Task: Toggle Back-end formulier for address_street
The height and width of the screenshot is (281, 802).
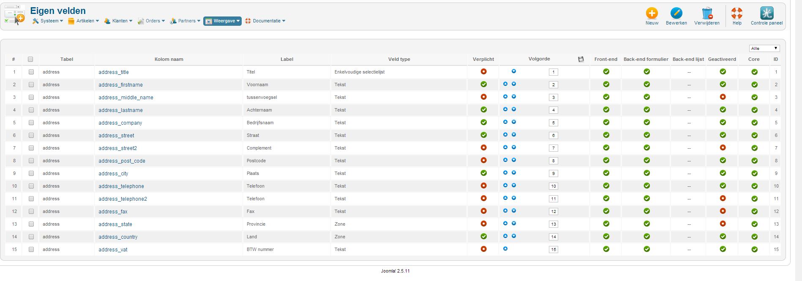Action: [x=647, y=135]
